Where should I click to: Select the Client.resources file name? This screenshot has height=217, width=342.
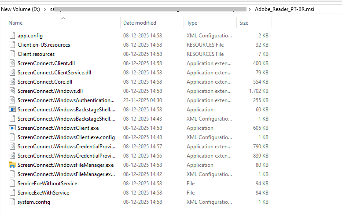click(36, 54)
